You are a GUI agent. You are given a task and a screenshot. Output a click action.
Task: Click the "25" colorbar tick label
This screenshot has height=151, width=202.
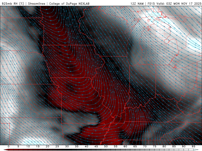click(57, 146)
